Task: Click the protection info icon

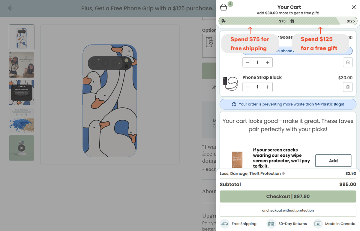Action: [283, 174]
